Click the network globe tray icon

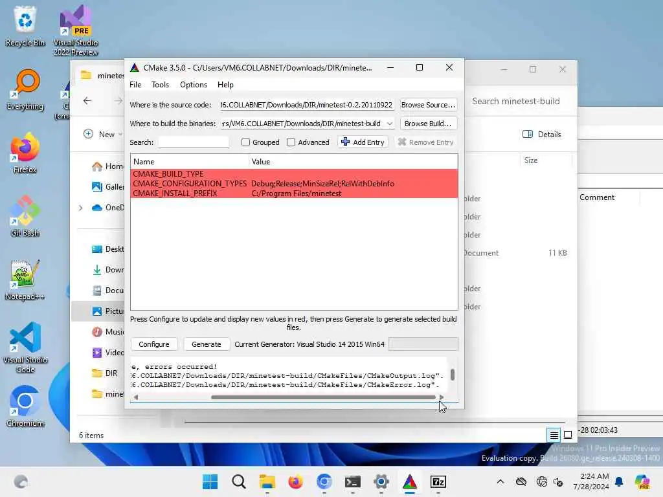[x=541, y=481]
